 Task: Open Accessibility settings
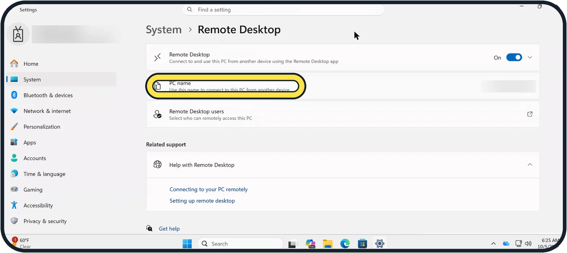pyautogui.click(x=61, y=205)
